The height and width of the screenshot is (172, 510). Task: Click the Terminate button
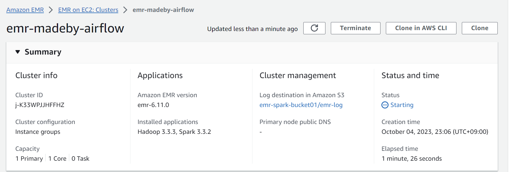[355, 28]
